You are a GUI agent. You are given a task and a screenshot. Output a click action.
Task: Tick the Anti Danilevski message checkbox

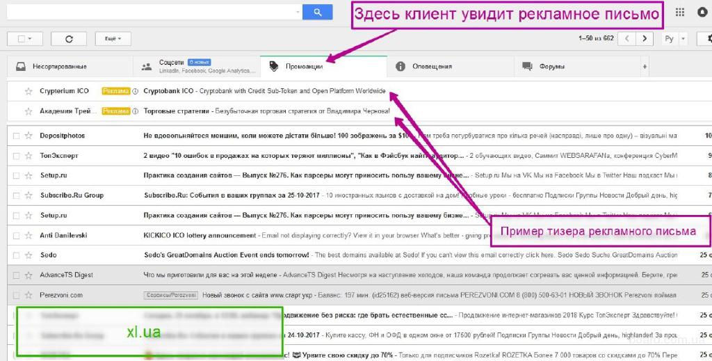[17, 235]
